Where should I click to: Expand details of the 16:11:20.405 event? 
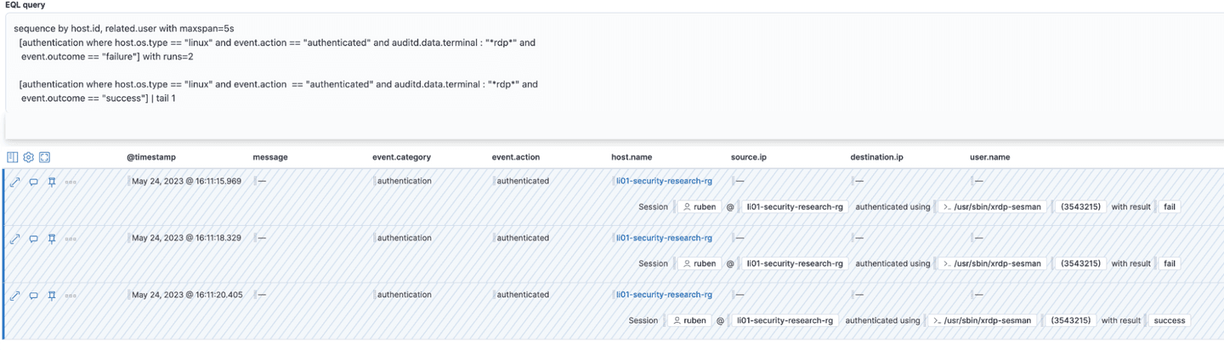coord(14,296)
